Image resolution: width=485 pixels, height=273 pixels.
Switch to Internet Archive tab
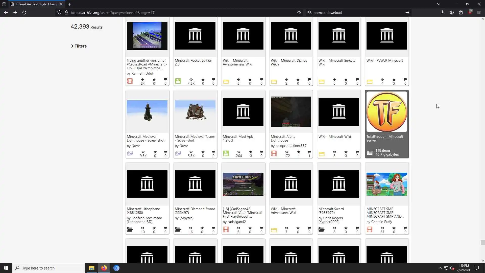pyautogui.click(x=35, y=4)
